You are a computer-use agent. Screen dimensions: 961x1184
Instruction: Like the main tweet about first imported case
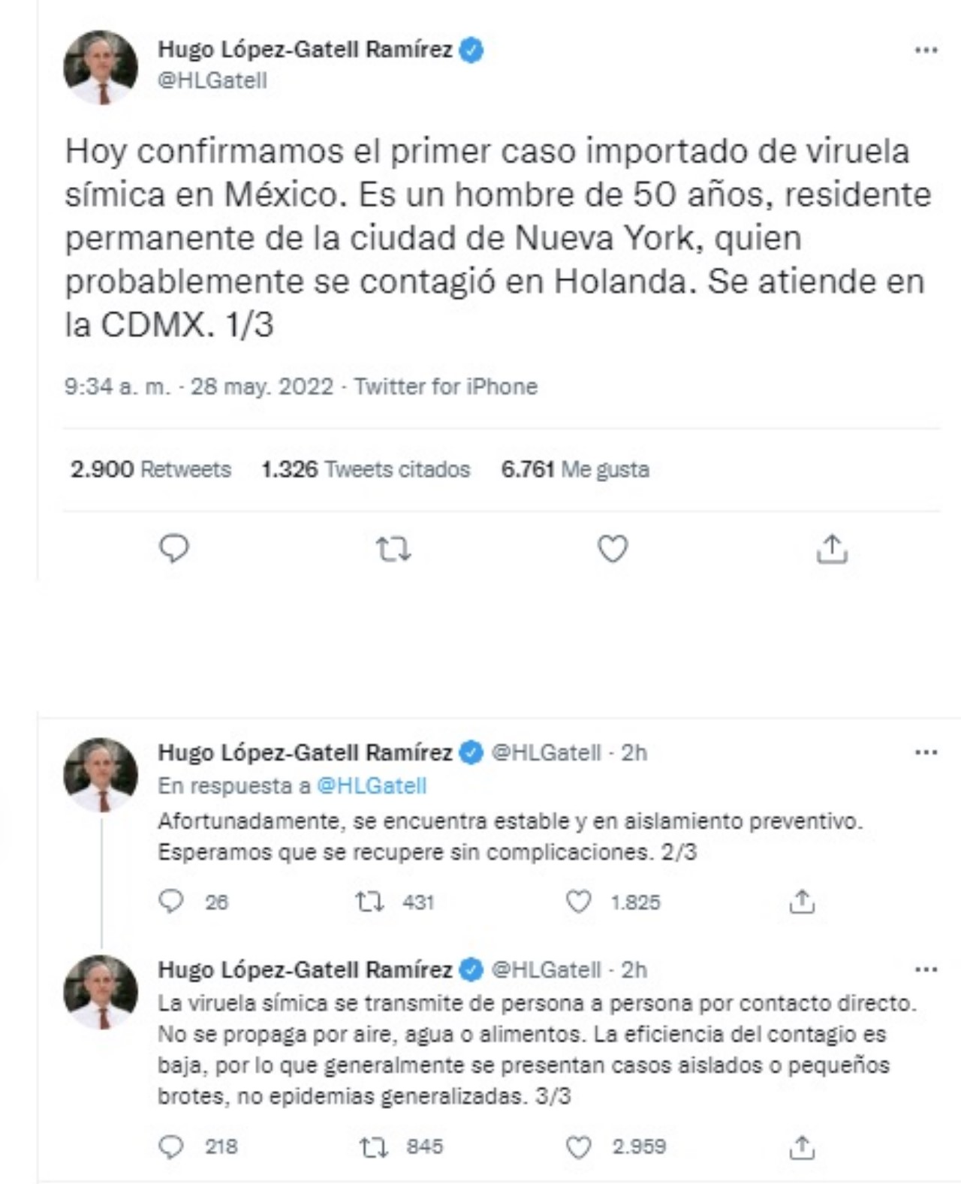click(x=612, y=550)
